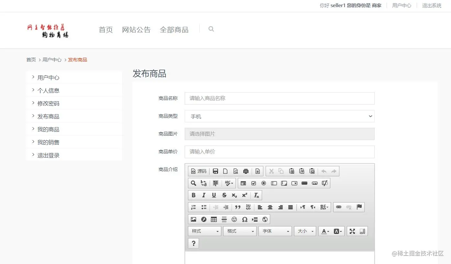The image size is (451, 264).
Task: Open the Templates icon in editor
Action: point(258,171)
